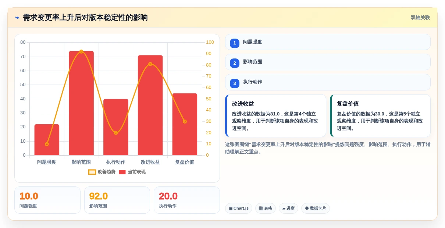Open the 影响范围 list item
This screenshot has height=228, width=445.
pyautogui.click(x=328, y=62)
